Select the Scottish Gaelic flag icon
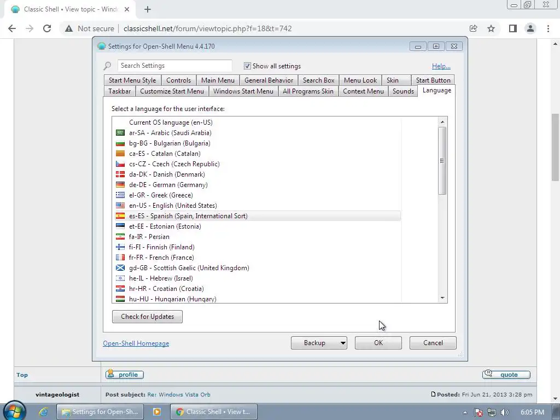560x420 pixels. point(120,267)
